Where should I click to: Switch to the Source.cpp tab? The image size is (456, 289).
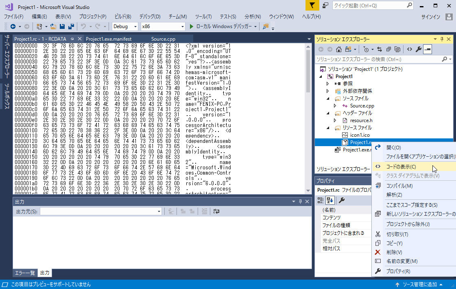pyautogui.click(x=163, y=39)
